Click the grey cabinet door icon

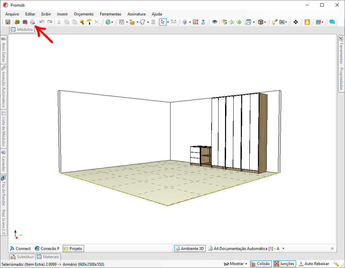153,22
